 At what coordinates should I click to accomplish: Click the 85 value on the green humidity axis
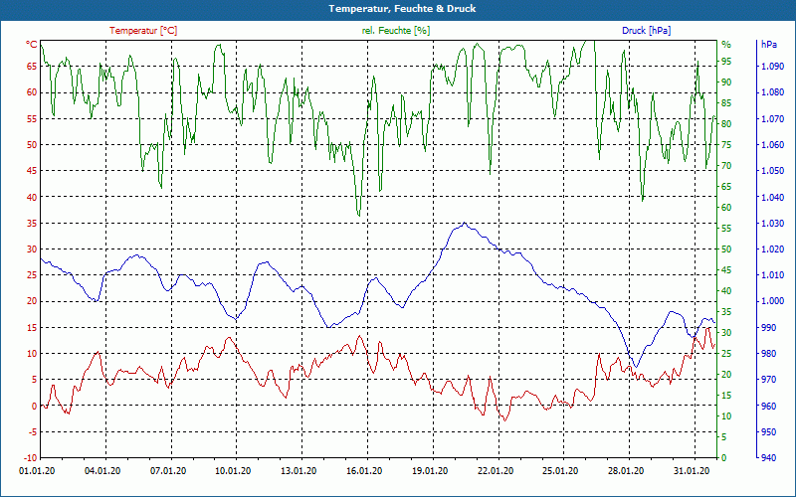pyautogui.click(x=726, y=103)
